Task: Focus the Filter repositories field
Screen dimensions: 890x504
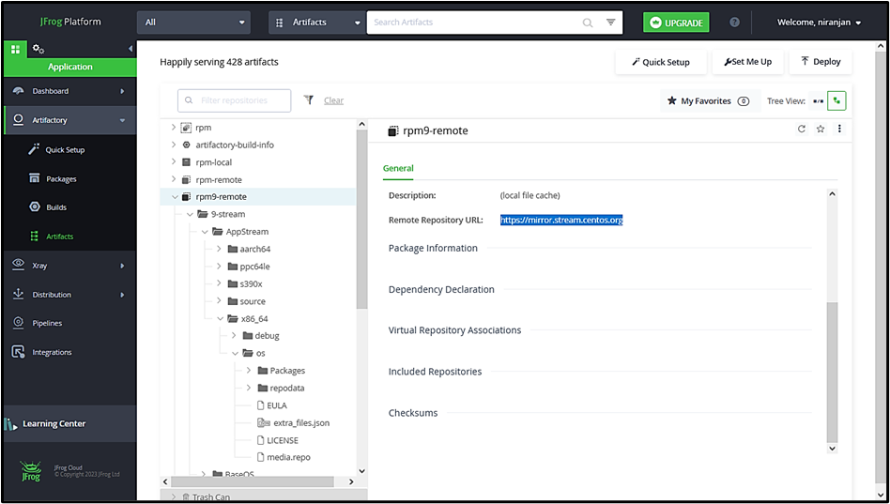Action: (x=235, y=100)
